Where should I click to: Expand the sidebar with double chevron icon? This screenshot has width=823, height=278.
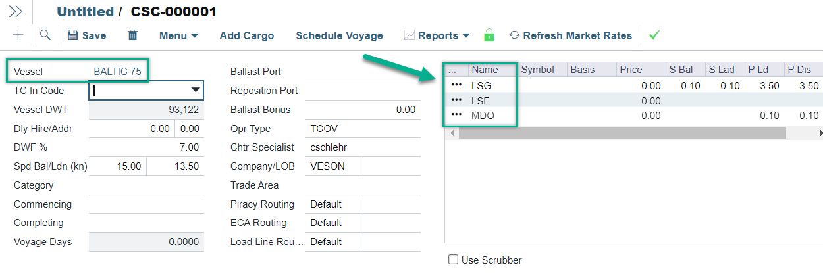pos(16,11)
